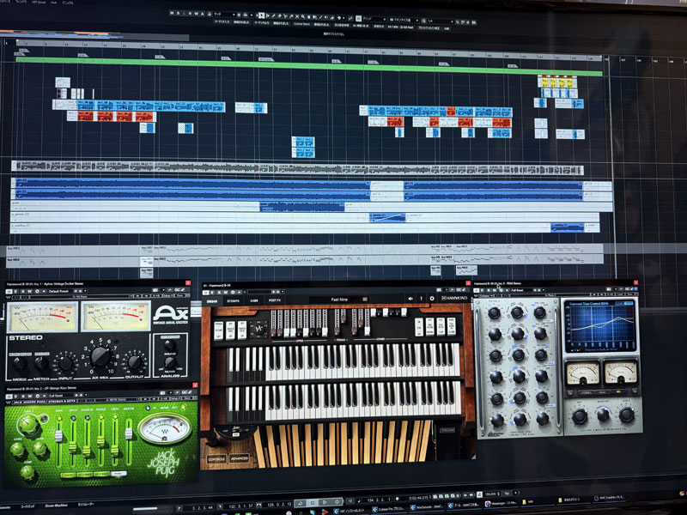Switch to the ORGAN tab in Hammond B-3X
687x515 pixels.
tap(212, 301)
